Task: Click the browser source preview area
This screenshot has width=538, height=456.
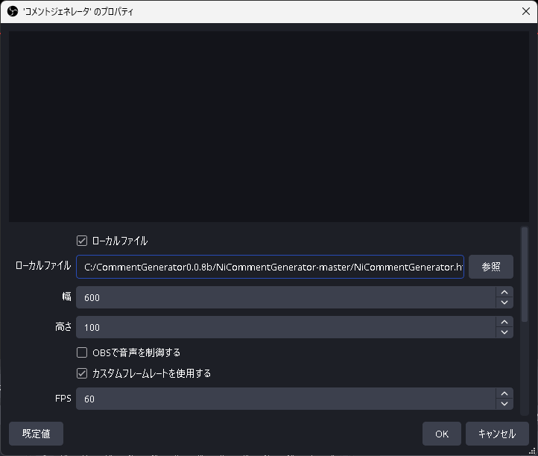Action: 269,127
